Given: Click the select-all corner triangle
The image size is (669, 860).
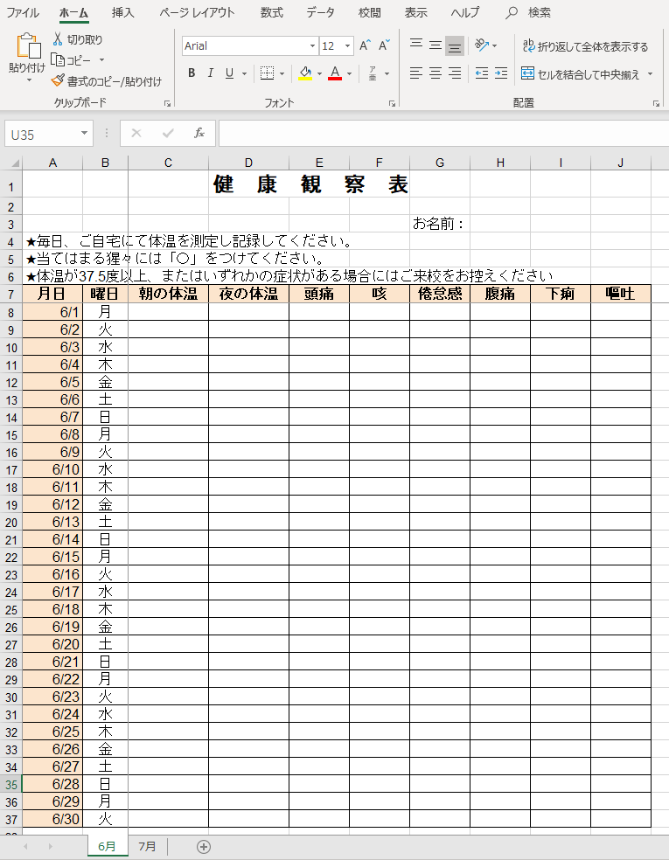Looking at the screenshot, I should [16, 163].
